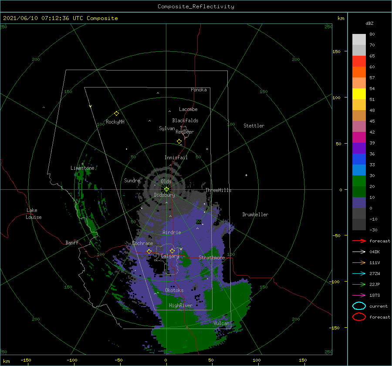Click the Blackfalds city label
The image size is (392, 366).
click(x=185, y=121)
